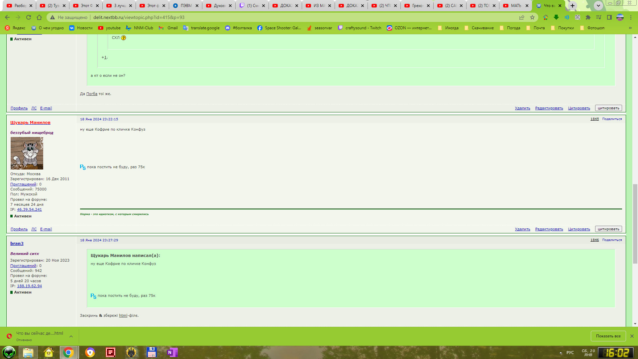This screenshot has width=638, height=359.
Task: Click IP address 46.39.54.241
Action: click(29, 209)
